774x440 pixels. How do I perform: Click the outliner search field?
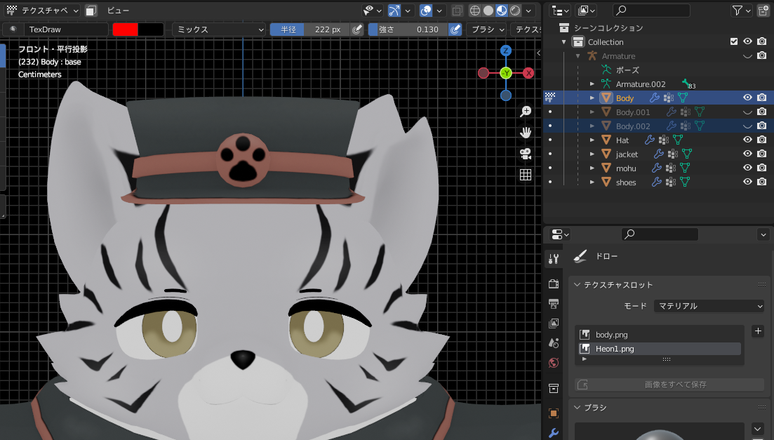[651, 11]
